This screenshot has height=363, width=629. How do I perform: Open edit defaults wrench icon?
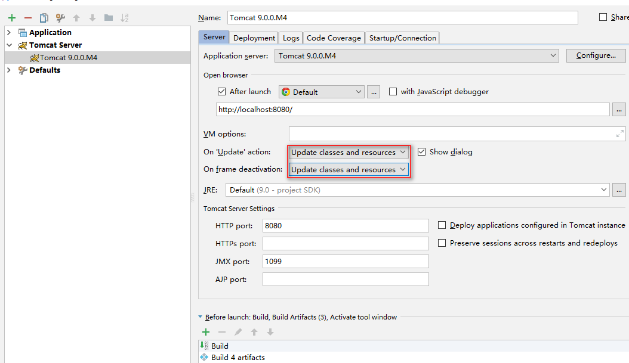pos(60,18)
